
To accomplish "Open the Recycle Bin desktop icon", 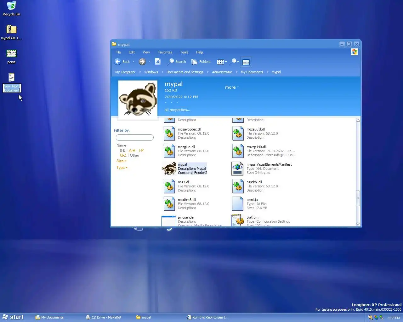I will [x=11, y=6].
